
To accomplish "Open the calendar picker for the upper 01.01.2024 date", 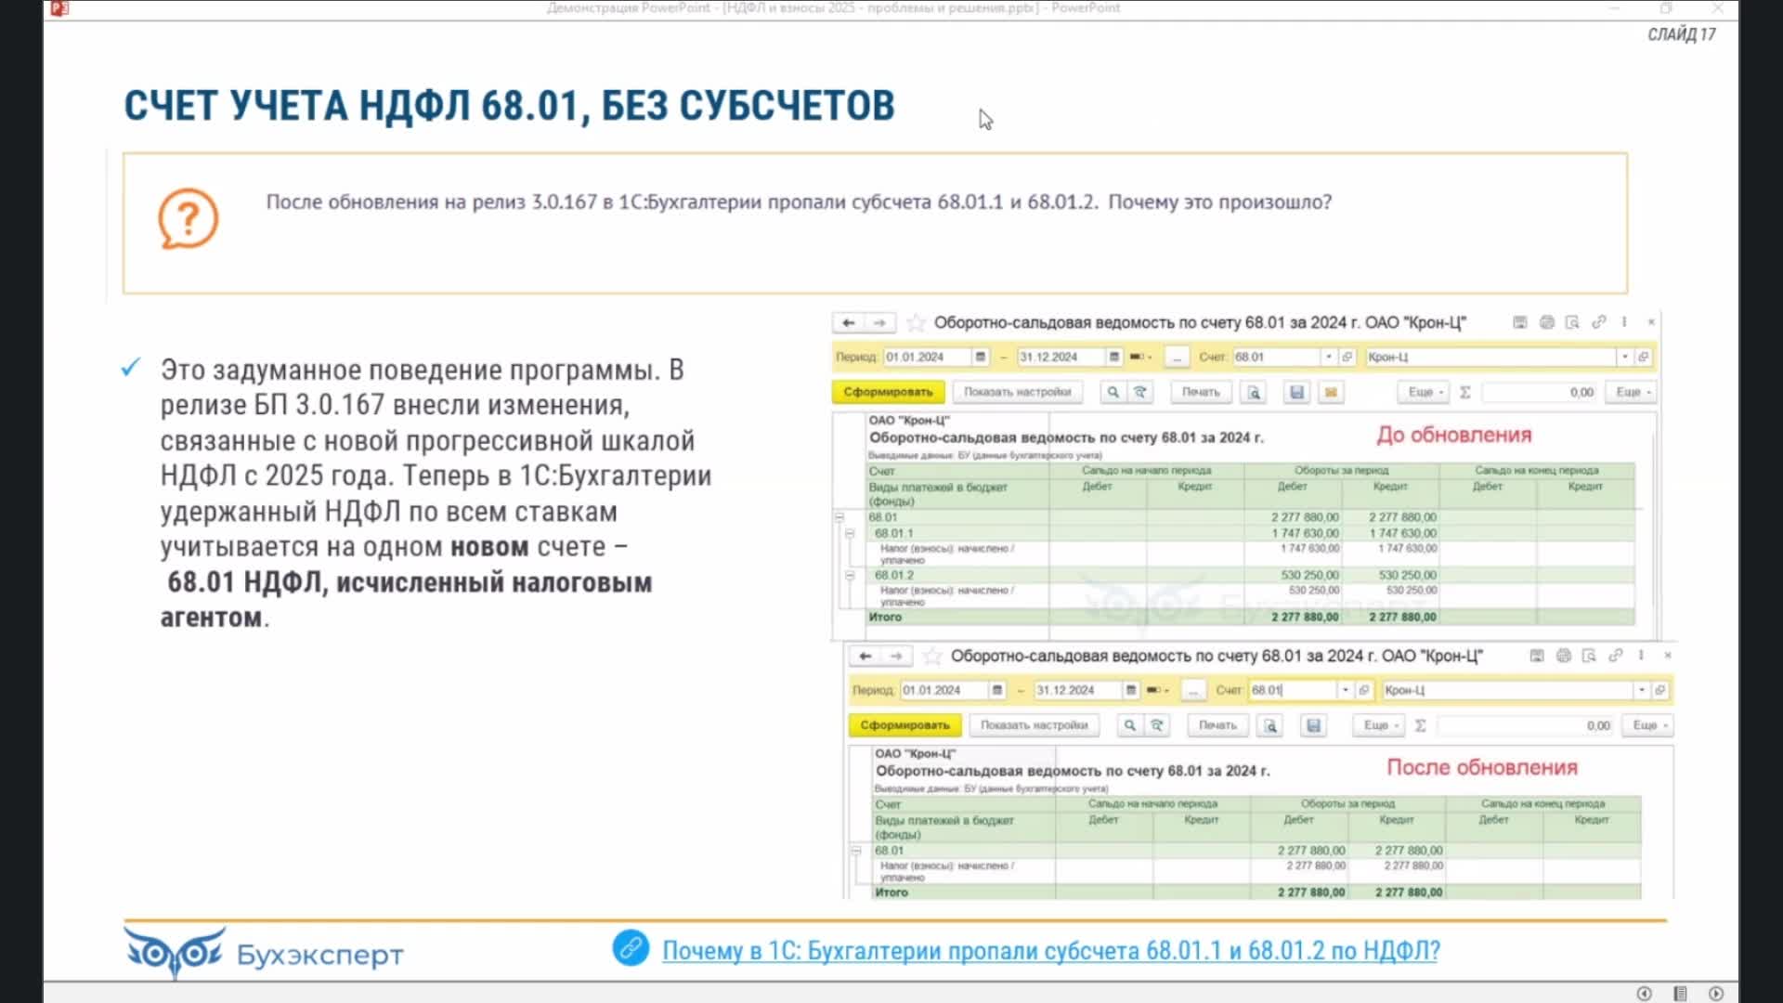I will pos(980,357).
